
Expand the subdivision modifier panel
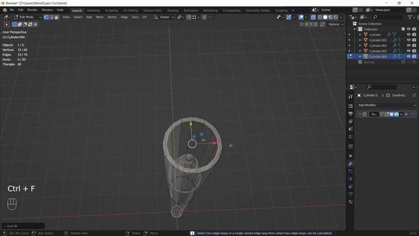point(359,114)
